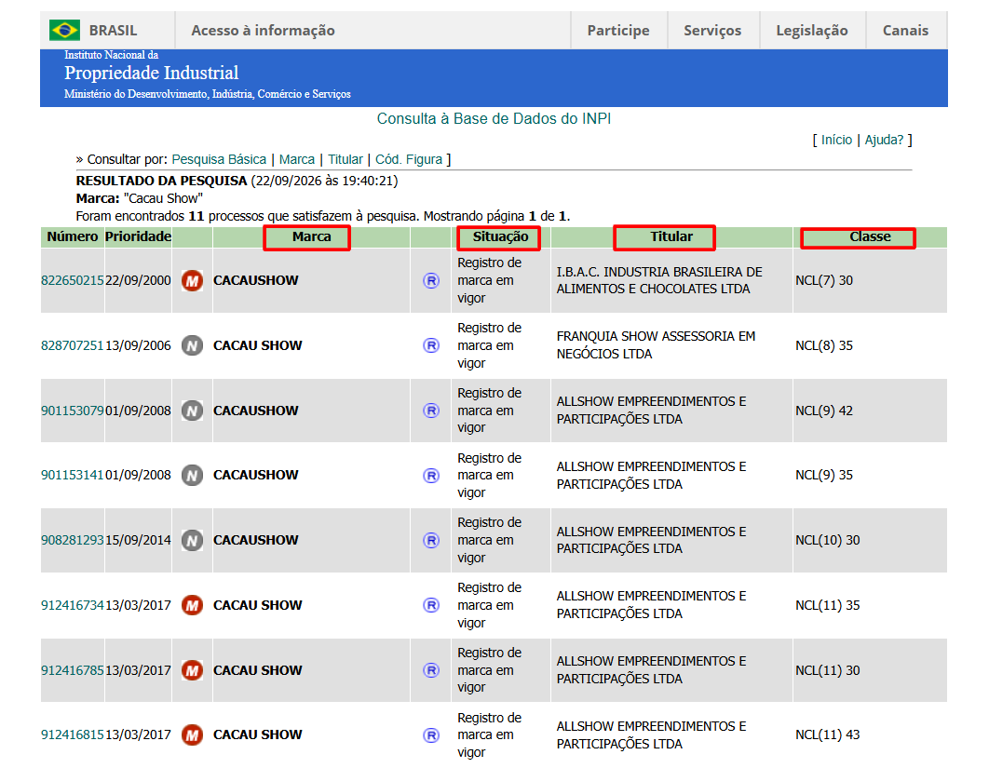This screenshot has height=768, width=989.
Task: Click the Classe column header
Action: pos(871,236)
